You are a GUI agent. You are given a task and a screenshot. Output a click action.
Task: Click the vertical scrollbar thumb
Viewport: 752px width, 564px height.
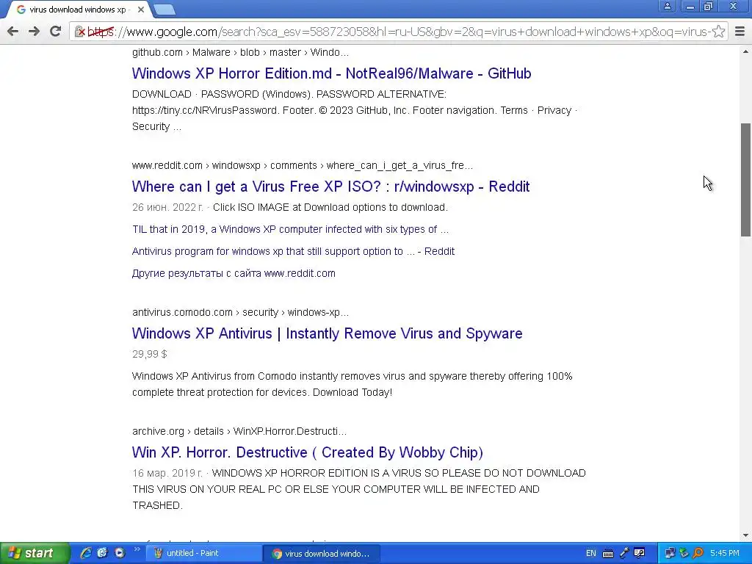pos(745,180)
